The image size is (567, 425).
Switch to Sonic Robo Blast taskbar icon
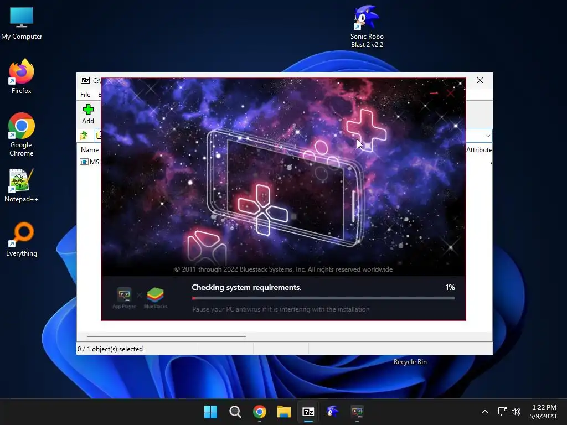tap(333, 412)
